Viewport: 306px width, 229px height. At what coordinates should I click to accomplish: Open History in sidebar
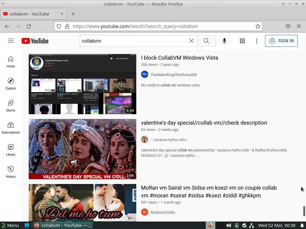point(11,172)
